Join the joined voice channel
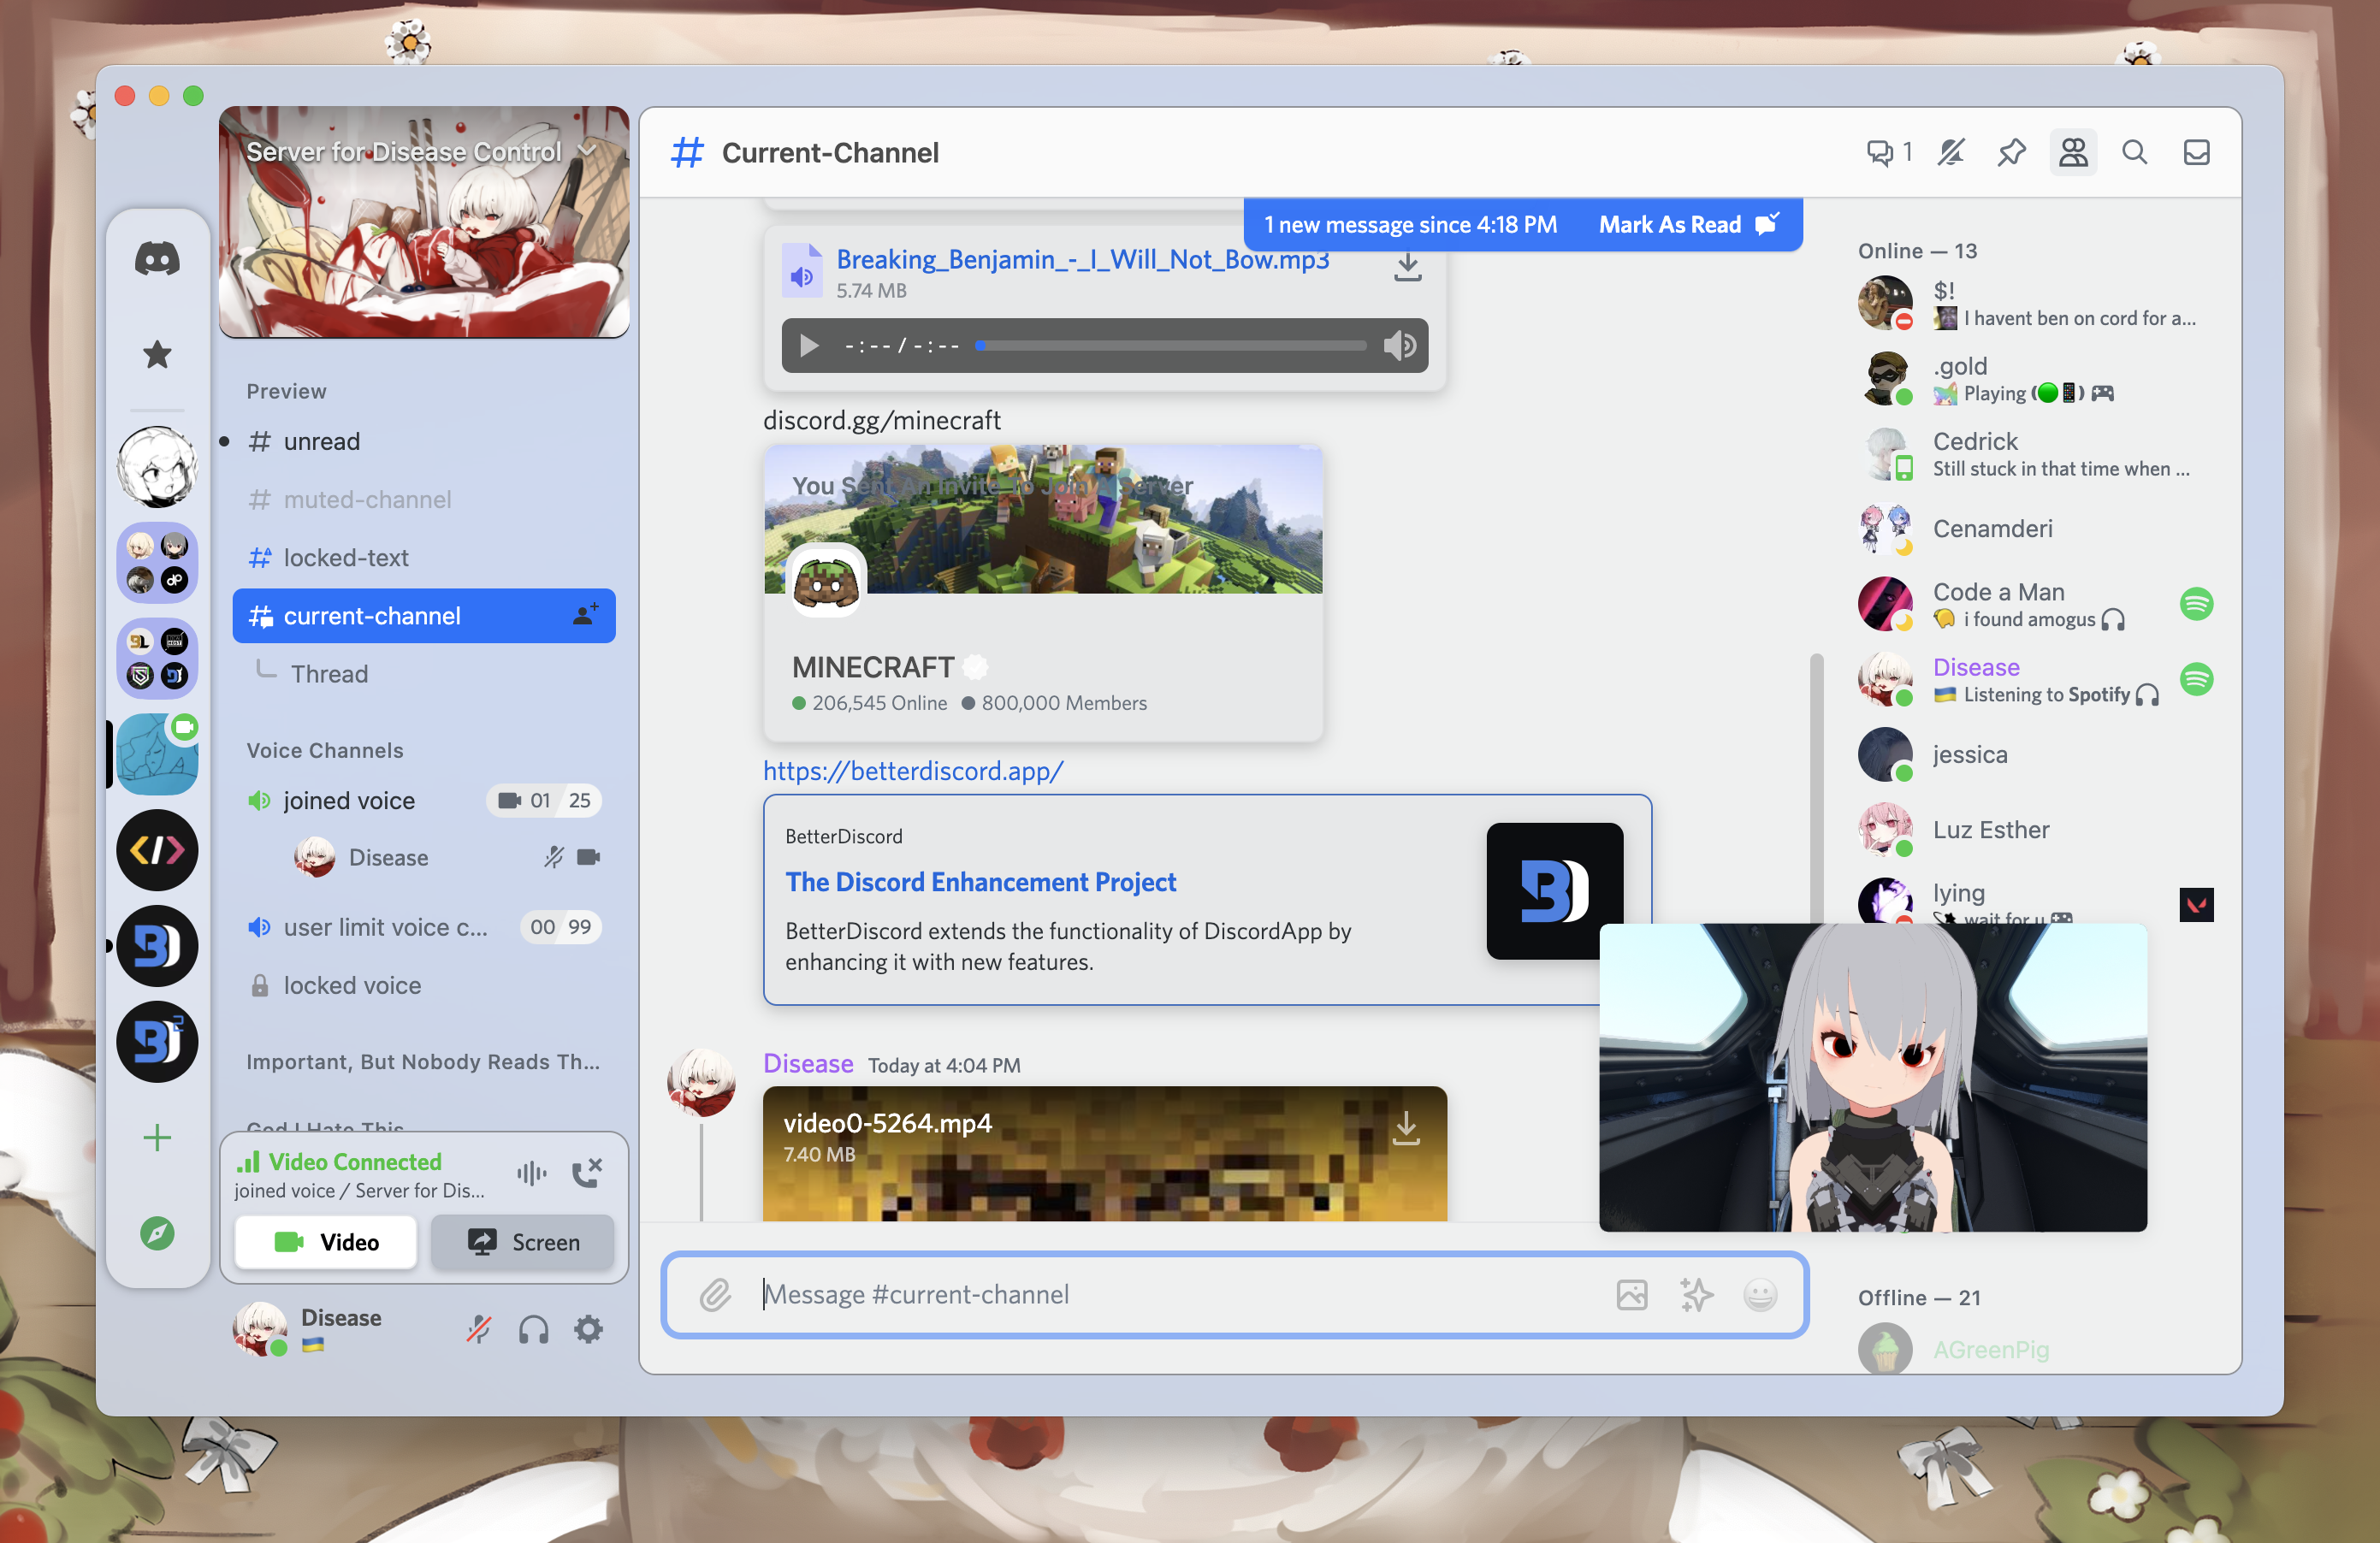This screenshot has width=2380, height=1543. (x=423, y=800)
